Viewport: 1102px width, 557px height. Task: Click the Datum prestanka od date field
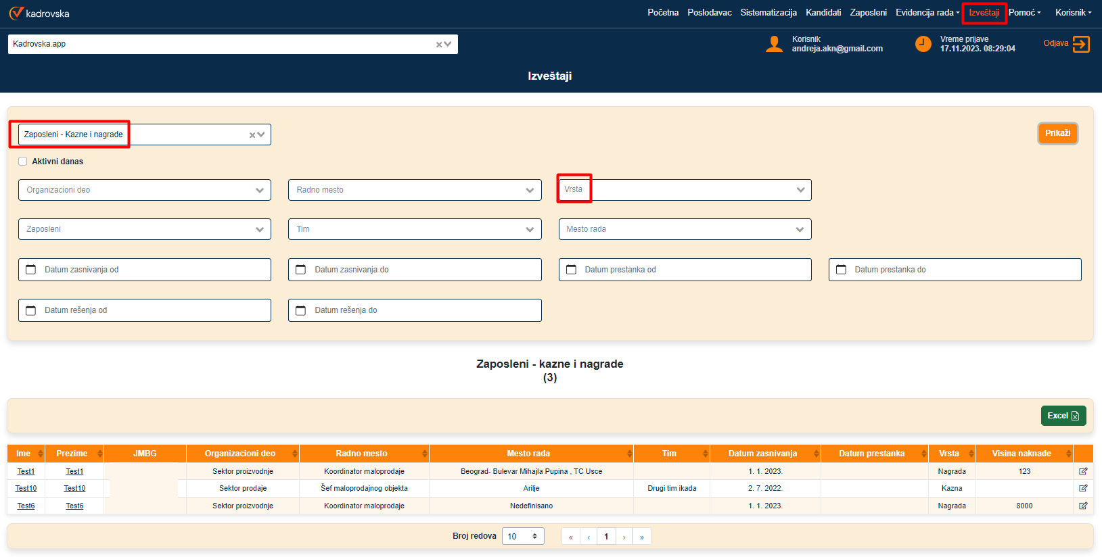click(685, 270)
